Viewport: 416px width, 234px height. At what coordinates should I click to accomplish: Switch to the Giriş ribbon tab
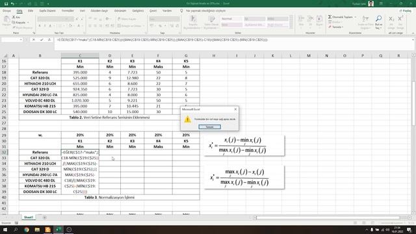(x=19, y=11)
